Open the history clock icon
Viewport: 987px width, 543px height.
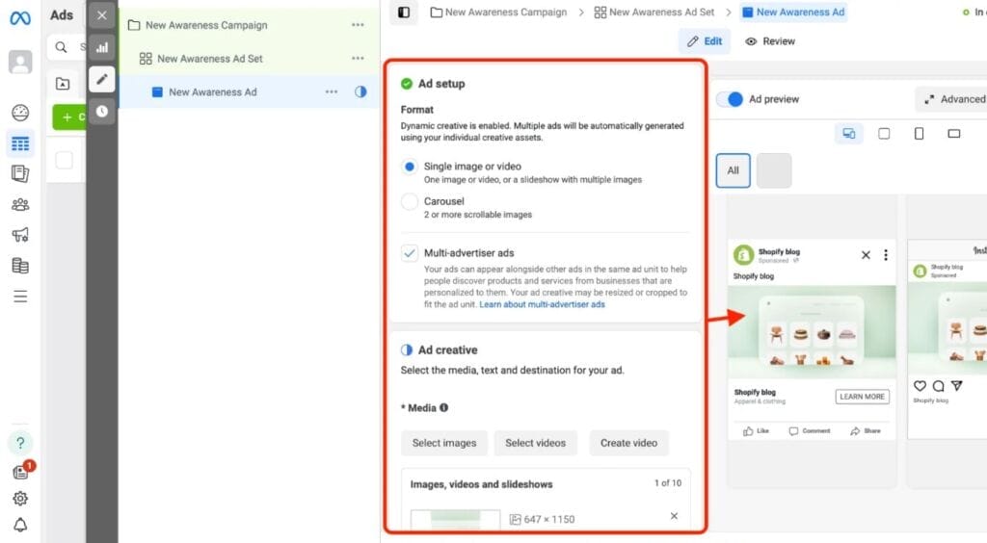pyautogui.click(x=102, y=112)
